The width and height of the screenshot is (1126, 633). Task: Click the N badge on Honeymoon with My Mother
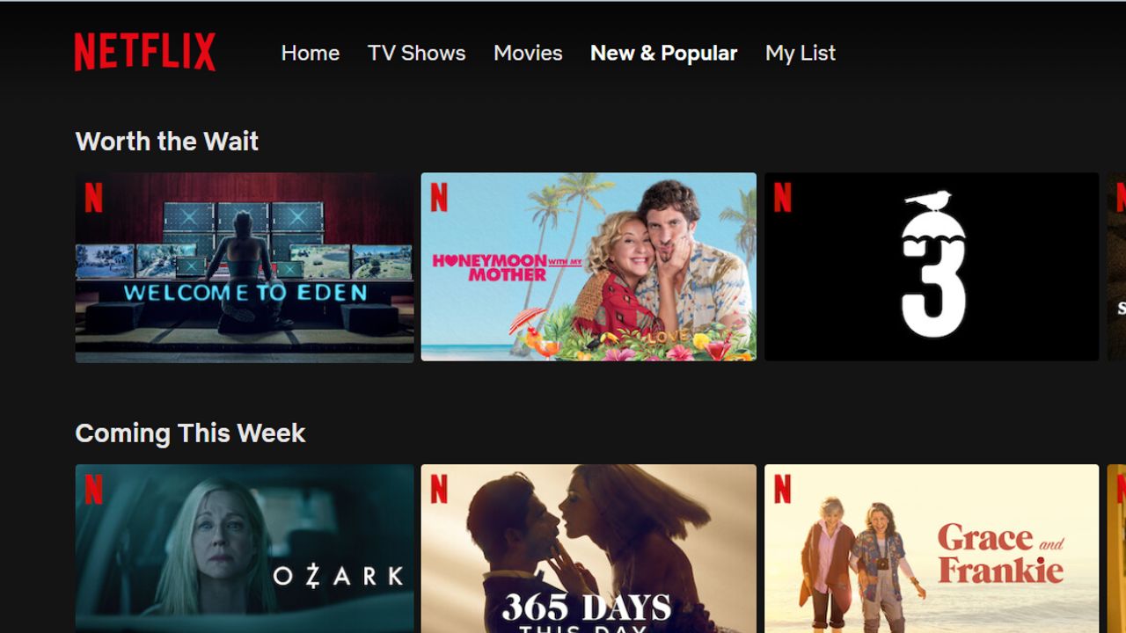pos(439,198)
